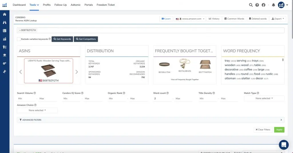293x153 pixels.
Task: Open the Match Type dropdown
Action: 264,98
